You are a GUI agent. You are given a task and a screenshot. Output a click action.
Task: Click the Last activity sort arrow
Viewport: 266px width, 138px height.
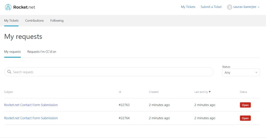click(x=210, y=92)
